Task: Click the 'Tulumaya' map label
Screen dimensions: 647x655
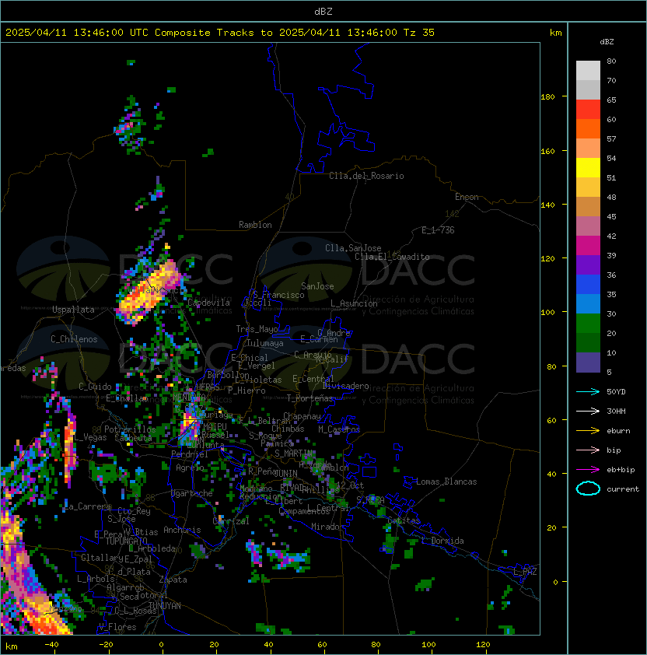Action: click(265, 343)
